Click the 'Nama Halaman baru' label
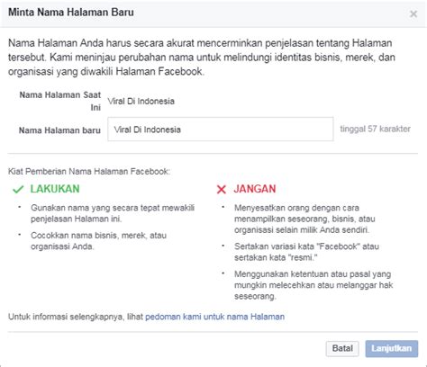427x367 pixels. (59, 130)
